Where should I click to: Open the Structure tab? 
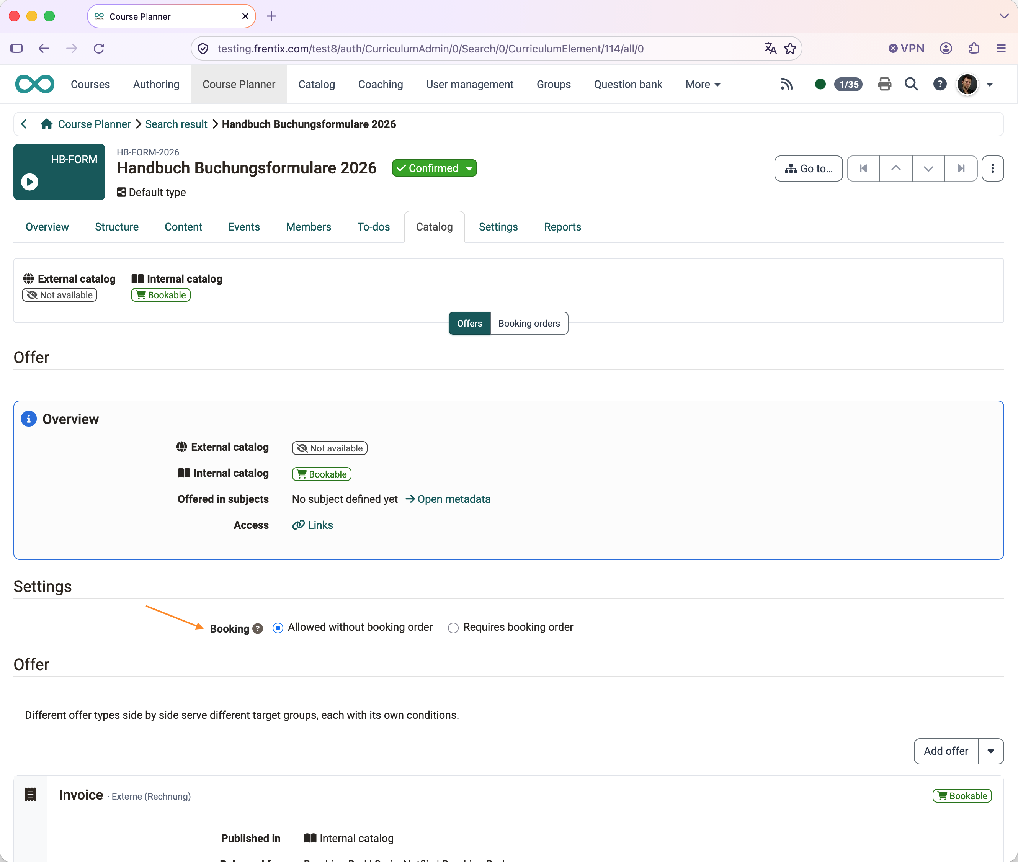[x=117, y=227]
